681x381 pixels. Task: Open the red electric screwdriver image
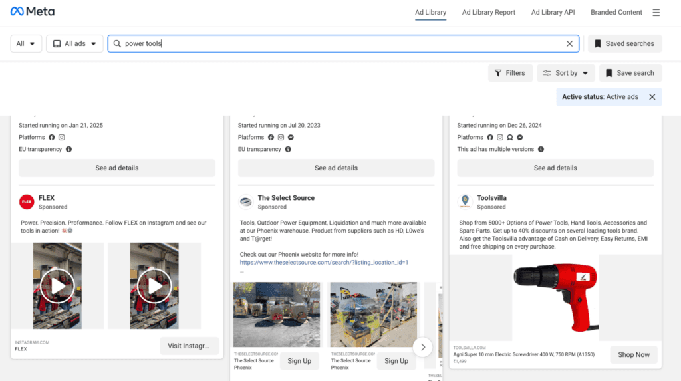pos(555,298)
